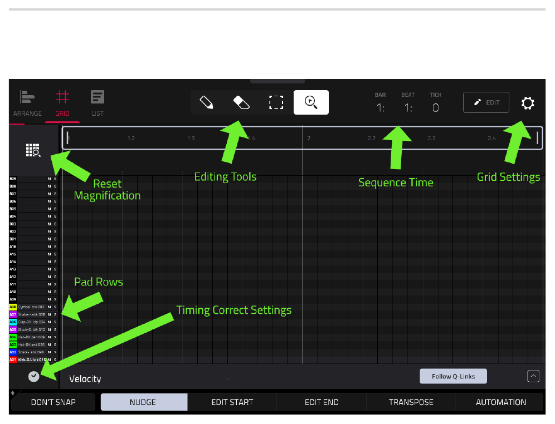Select the Pencil draw tool
The height and width of the screenshot is (424, 555).
(x=206, y=102)
